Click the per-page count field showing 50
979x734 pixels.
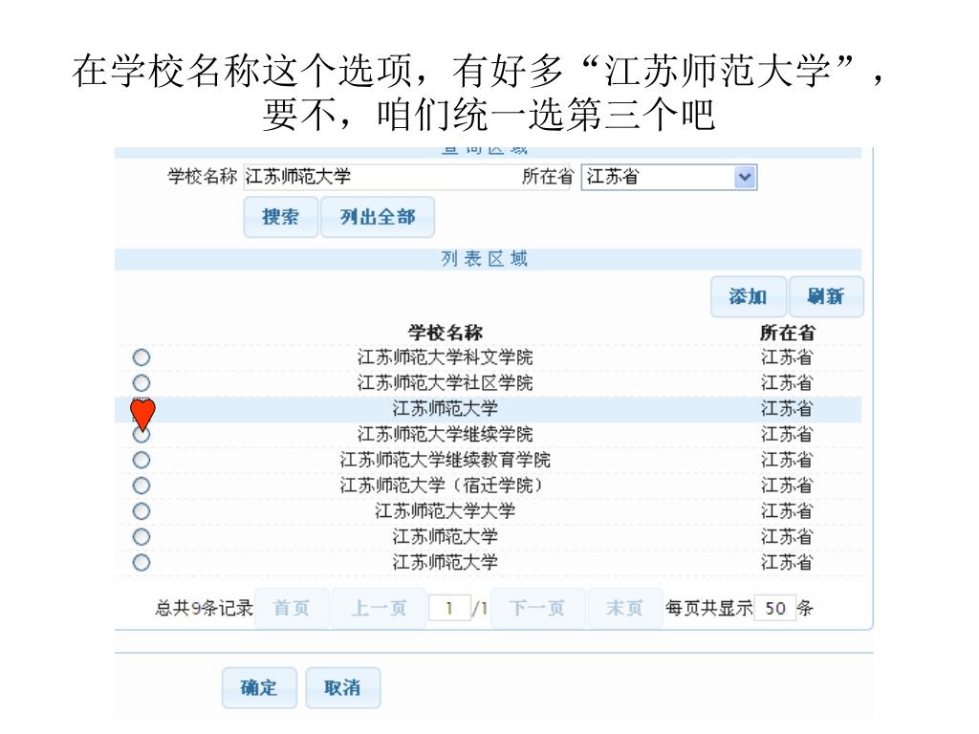(774, 608)
